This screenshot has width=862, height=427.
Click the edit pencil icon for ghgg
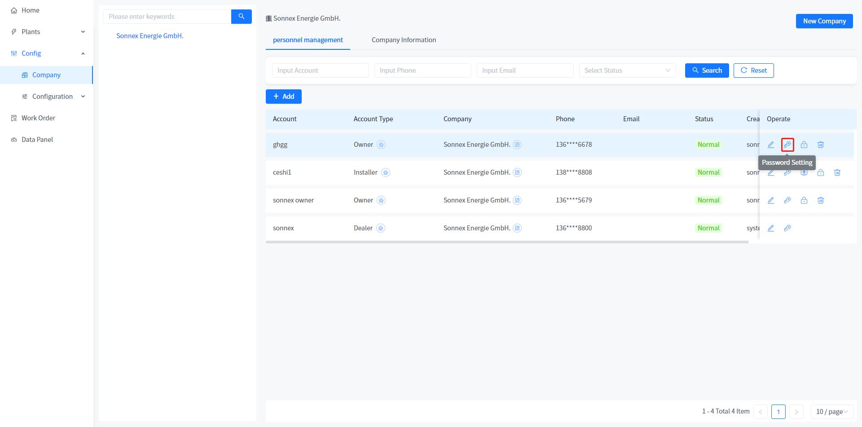click(x=770, y=145)
